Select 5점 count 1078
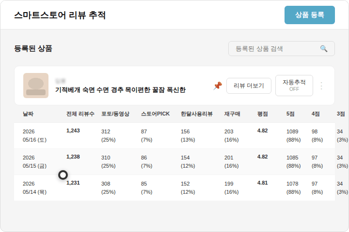 (292, 184)
